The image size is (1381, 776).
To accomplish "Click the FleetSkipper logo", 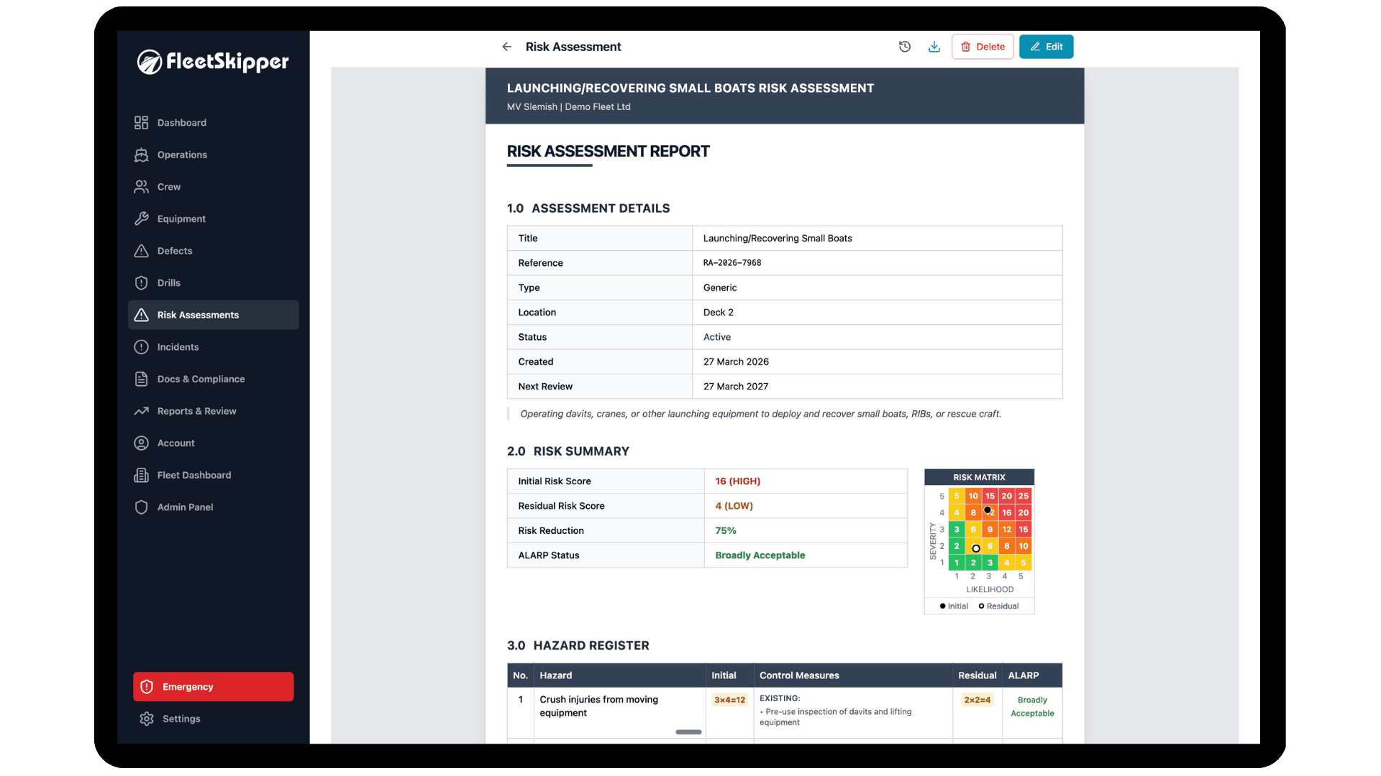I will tap(213, 62).
